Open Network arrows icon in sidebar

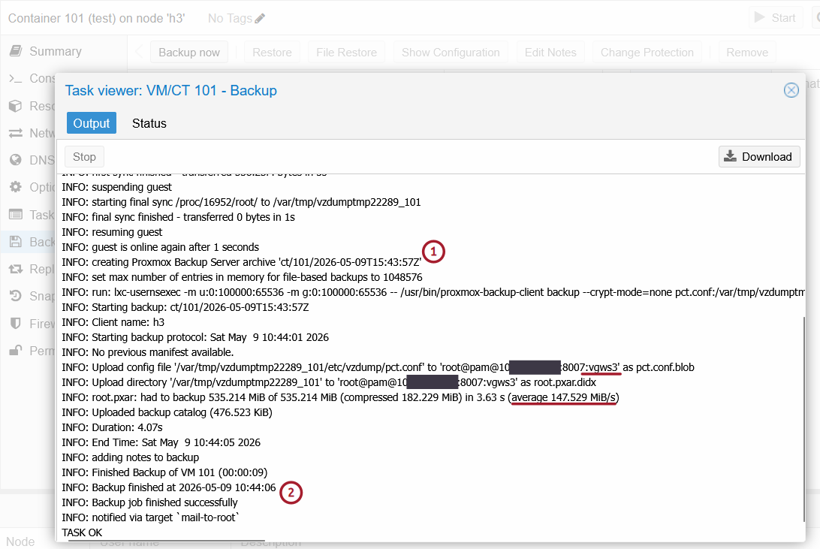[16, 134]
